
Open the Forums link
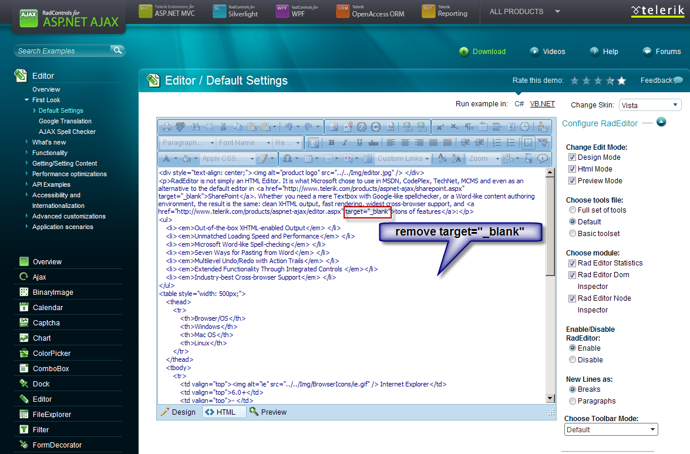[x=661, y=52]
